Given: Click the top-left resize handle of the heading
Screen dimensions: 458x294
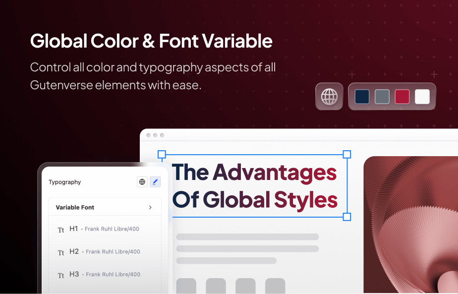Looking at the screenshot, I should coord(162,154).
